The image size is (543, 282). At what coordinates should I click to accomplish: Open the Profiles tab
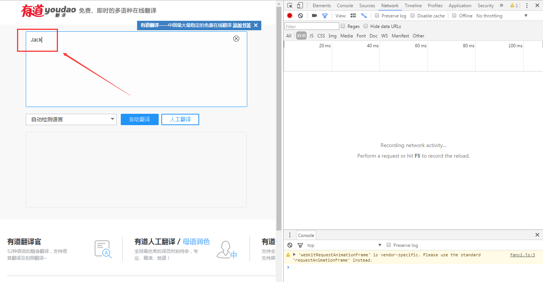pyautogui.click(x=435, y=5)
